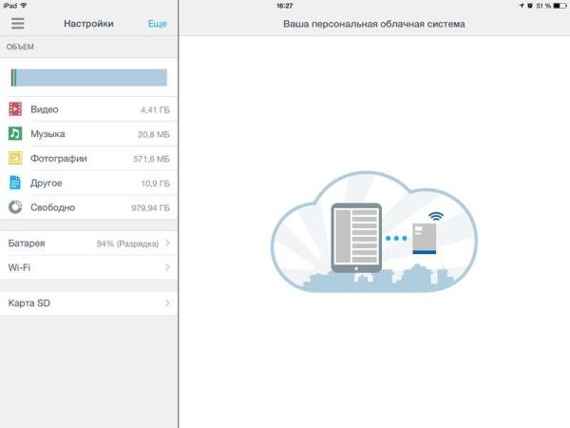Click the green Музыка note icon
This screenshot has height=428, width=570.
pos(15,134)
